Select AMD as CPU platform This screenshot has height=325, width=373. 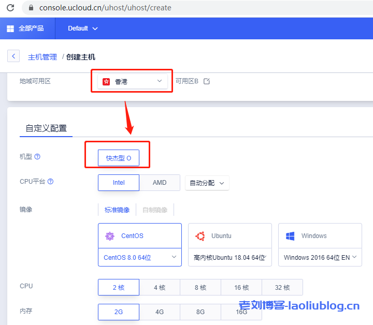point(160,183)
